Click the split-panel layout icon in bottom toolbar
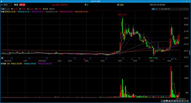The height and width of the screenshot is (103, 191). click(175, 101)
